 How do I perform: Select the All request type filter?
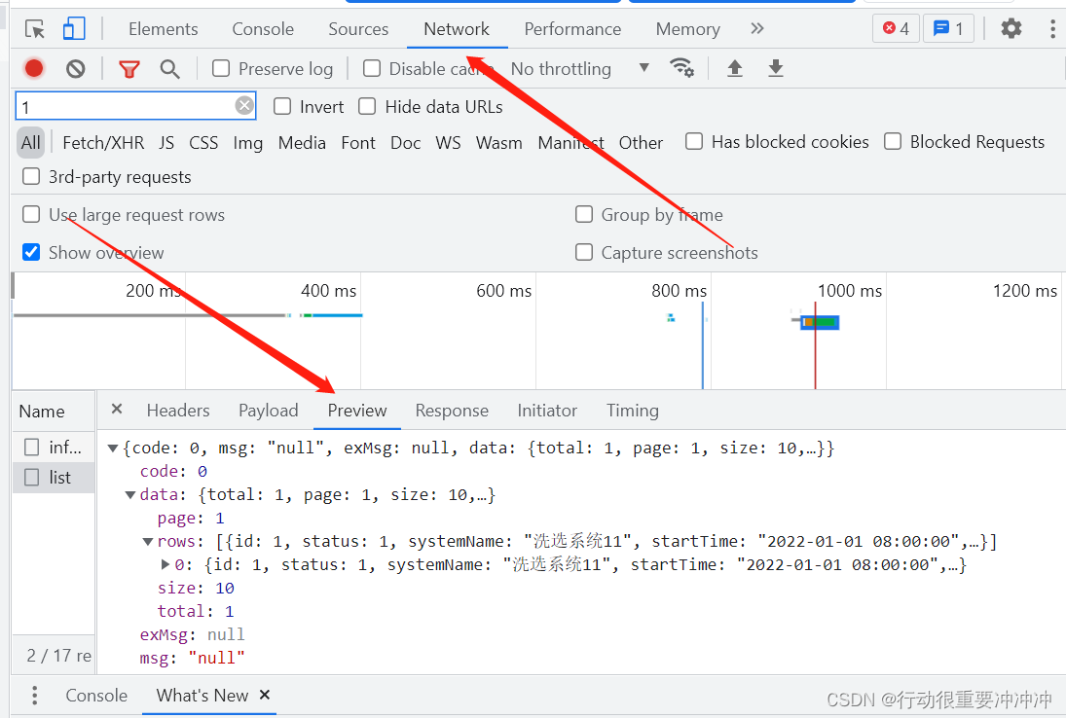(30, 143)
